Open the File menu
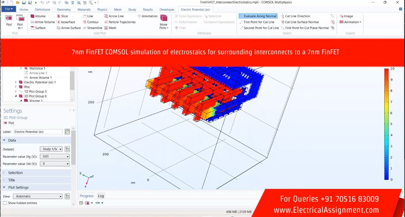Image resolution: width=405 pixels, height=217 pixels. coord(9,9)
